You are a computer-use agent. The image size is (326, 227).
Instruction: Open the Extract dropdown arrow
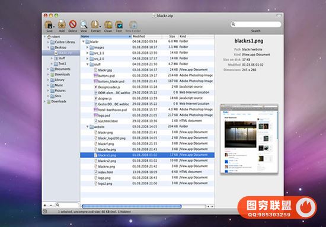tap(100, 27)
